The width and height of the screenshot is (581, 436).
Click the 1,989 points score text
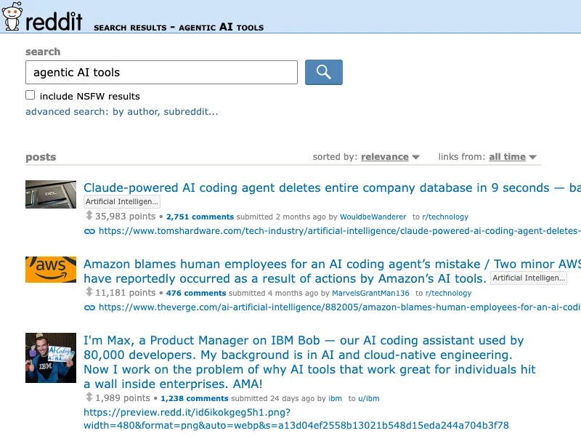123,398
